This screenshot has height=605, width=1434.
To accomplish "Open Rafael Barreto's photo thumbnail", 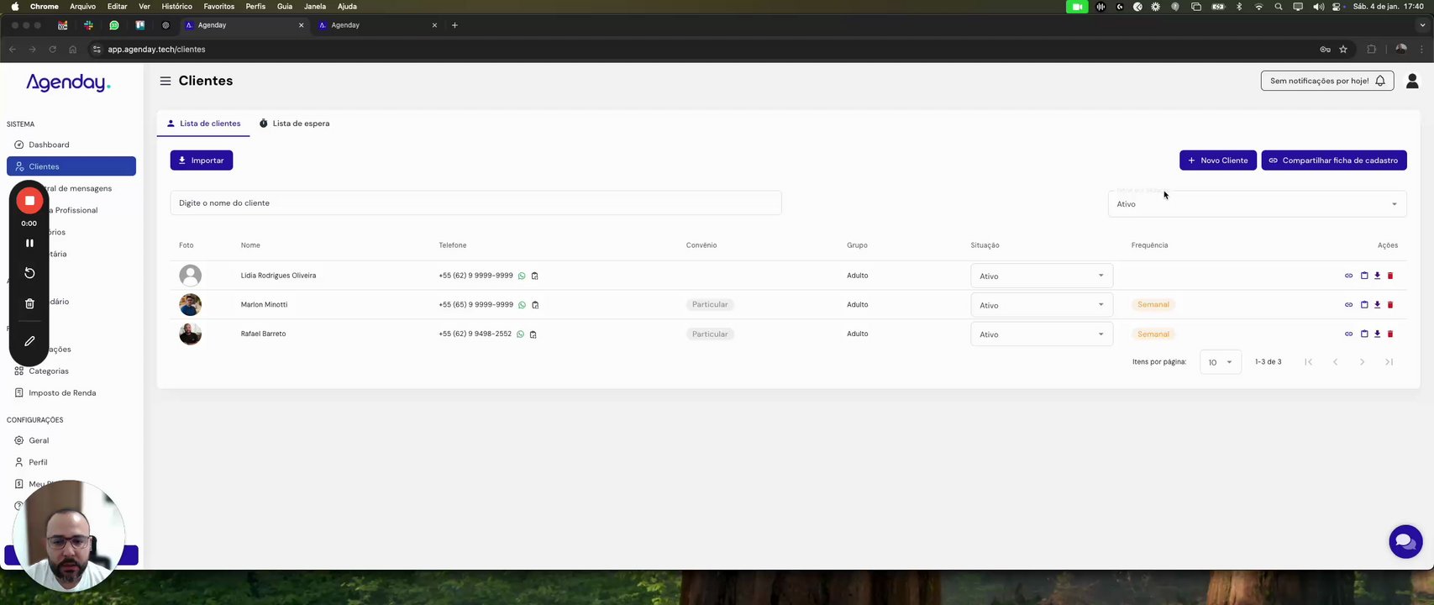I will (x=191, y=334).
